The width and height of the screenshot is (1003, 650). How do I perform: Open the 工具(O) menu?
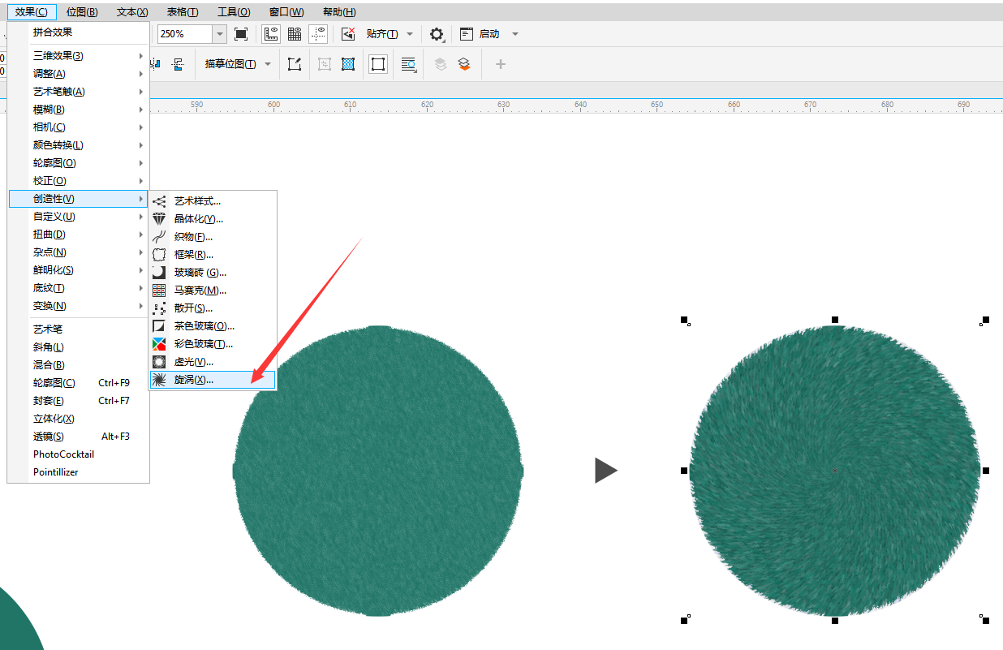point(234,12)
